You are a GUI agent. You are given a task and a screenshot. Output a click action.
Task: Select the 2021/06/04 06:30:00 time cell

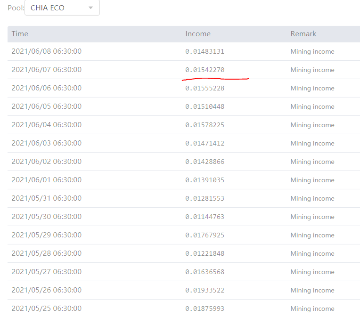(47, 125)
